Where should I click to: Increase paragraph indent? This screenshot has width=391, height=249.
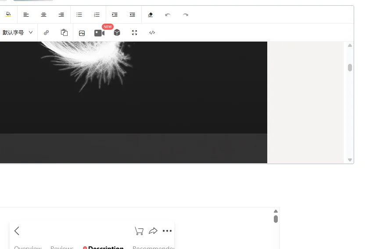pyautogui.click(x=115, y=15)
